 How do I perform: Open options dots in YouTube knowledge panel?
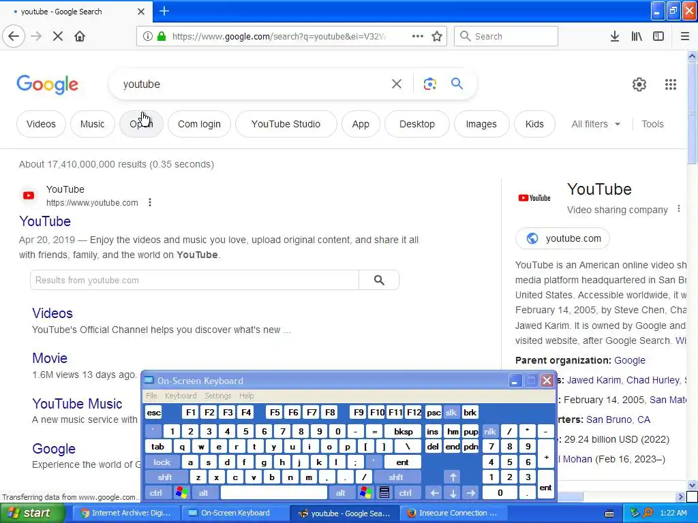tap(679, 208)
